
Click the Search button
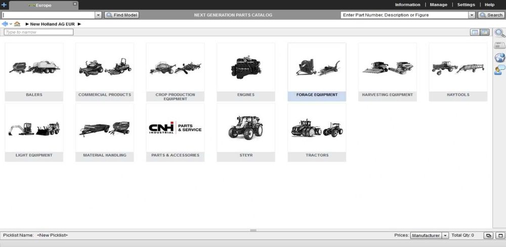click(x=491, y=15)
